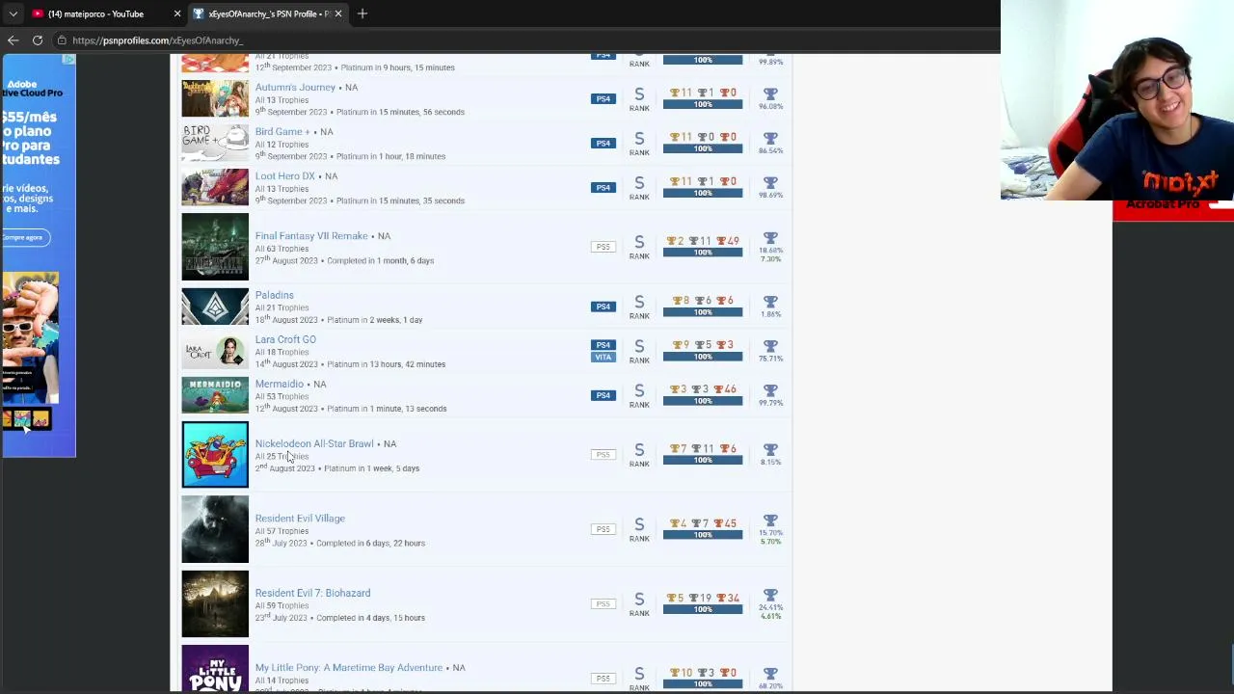Image resolution: width=1234 pixels, height=694 pixels.
Task: Click the 100% progress bar for Mermaidio
Action: point(703,401)
